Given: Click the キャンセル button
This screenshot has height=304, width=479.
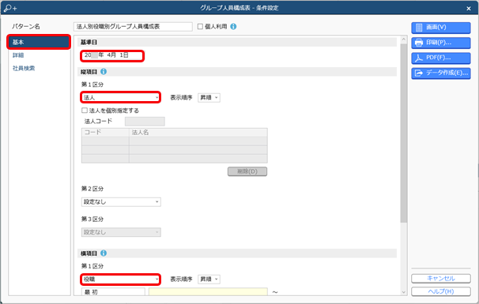Looking at the screenshot, I should [x=441, y=279].
